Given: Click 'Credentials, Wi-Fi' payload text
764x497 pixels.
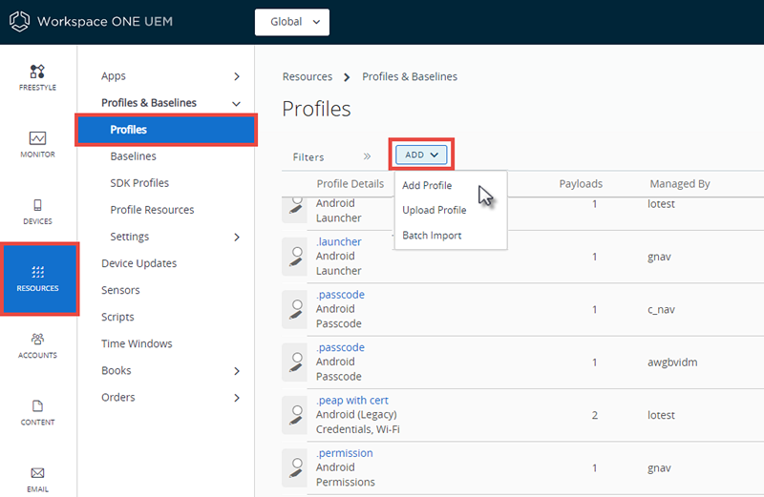Looking at the screenshot, I should (x=357, y=429).
